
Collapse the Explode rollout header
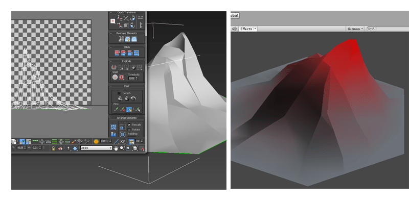coord(126,61)
